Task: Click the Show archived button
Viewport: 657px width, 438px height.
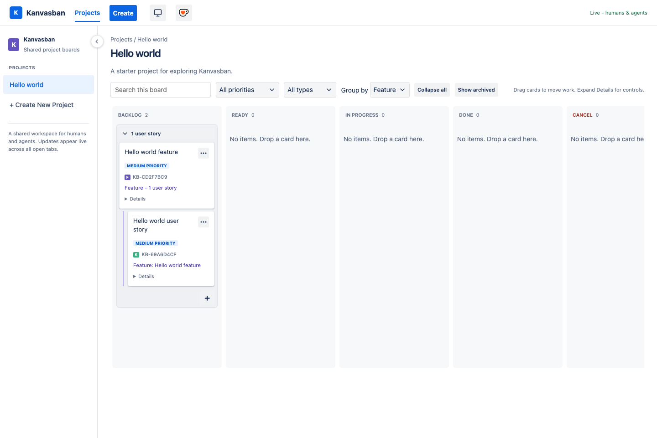Action: [x=476, y=90]
